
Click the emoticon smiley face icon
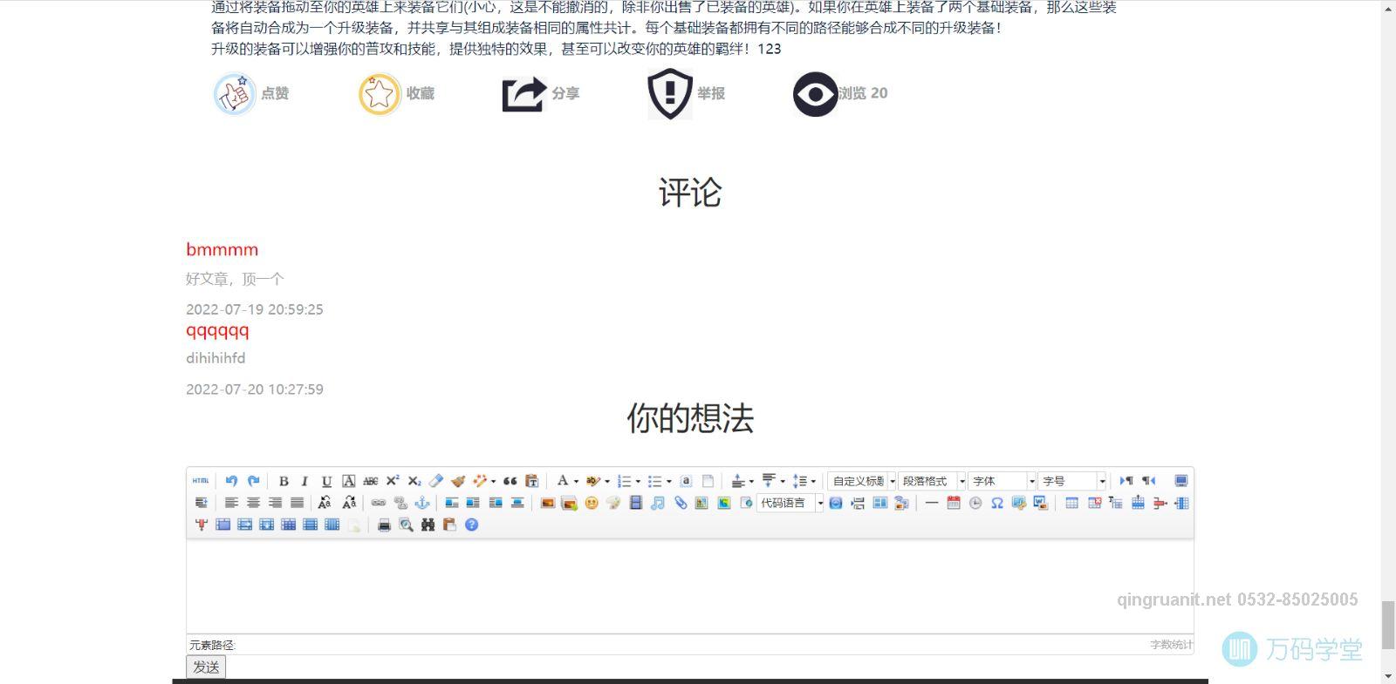(592, 503)
